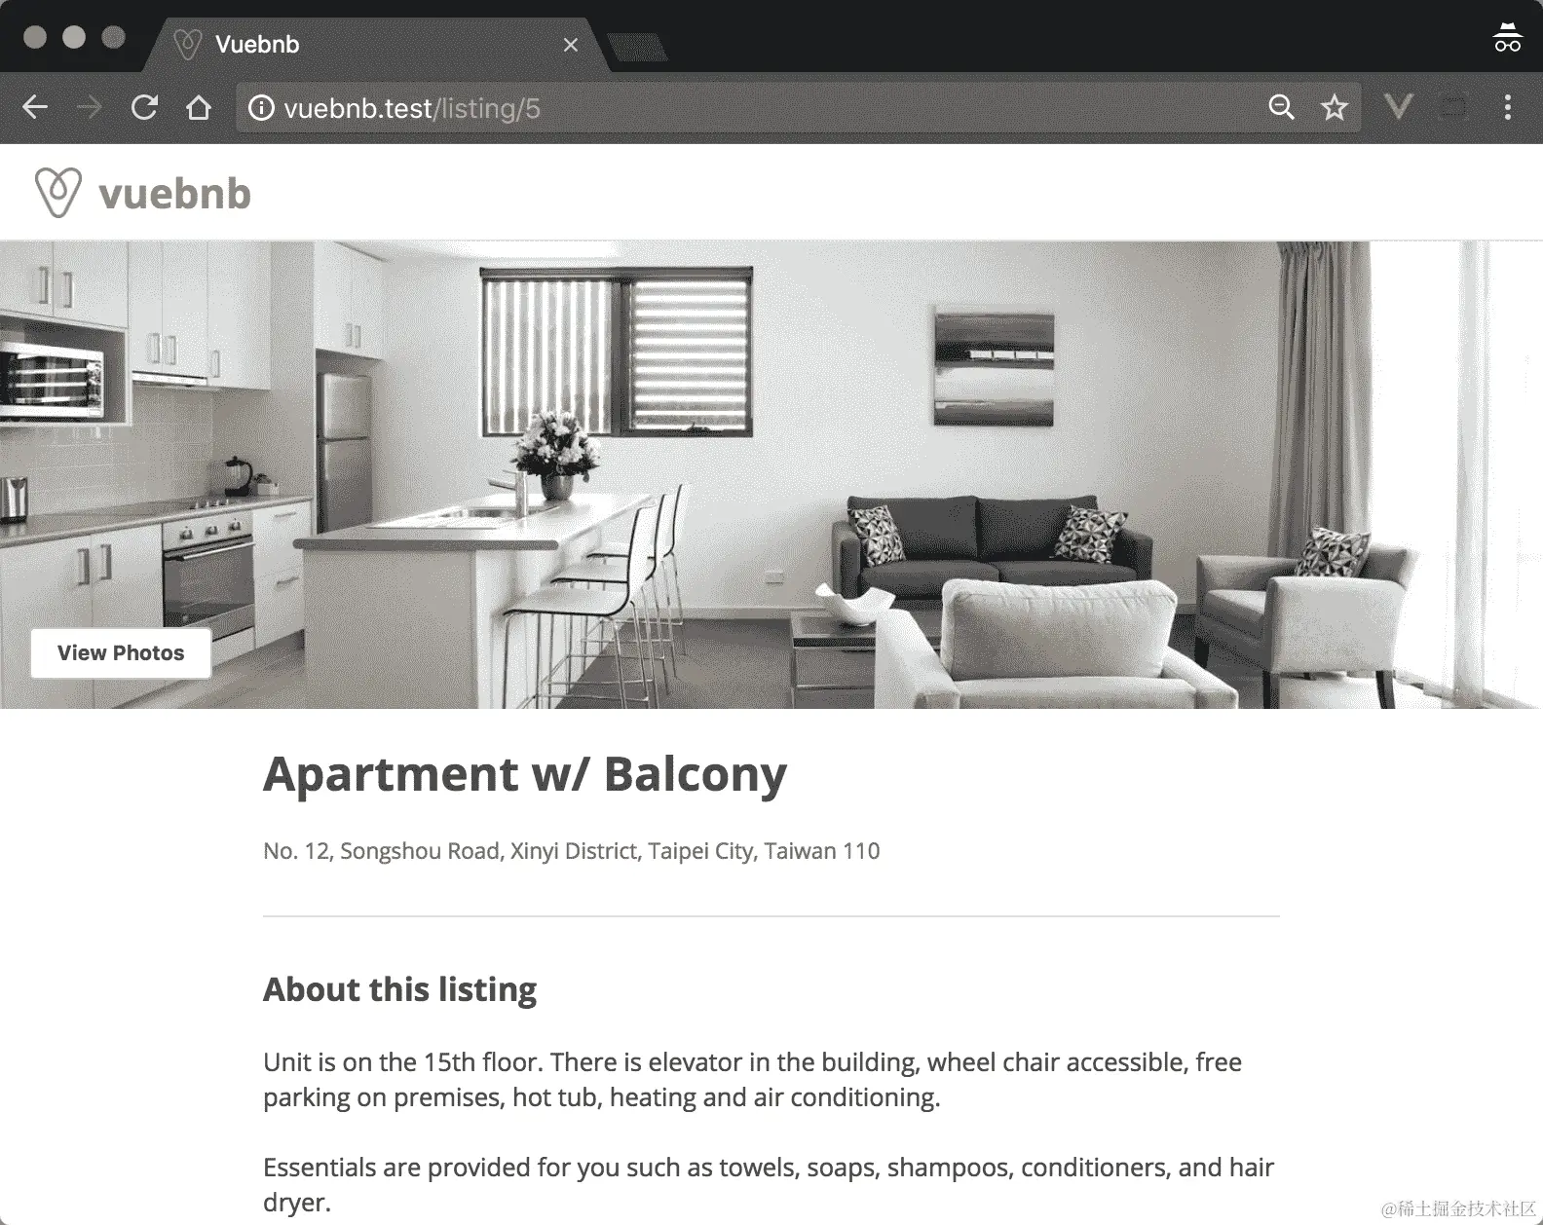Click the forward navigation arrow
The image size is (1543, 1225).
tap(90, 107)
